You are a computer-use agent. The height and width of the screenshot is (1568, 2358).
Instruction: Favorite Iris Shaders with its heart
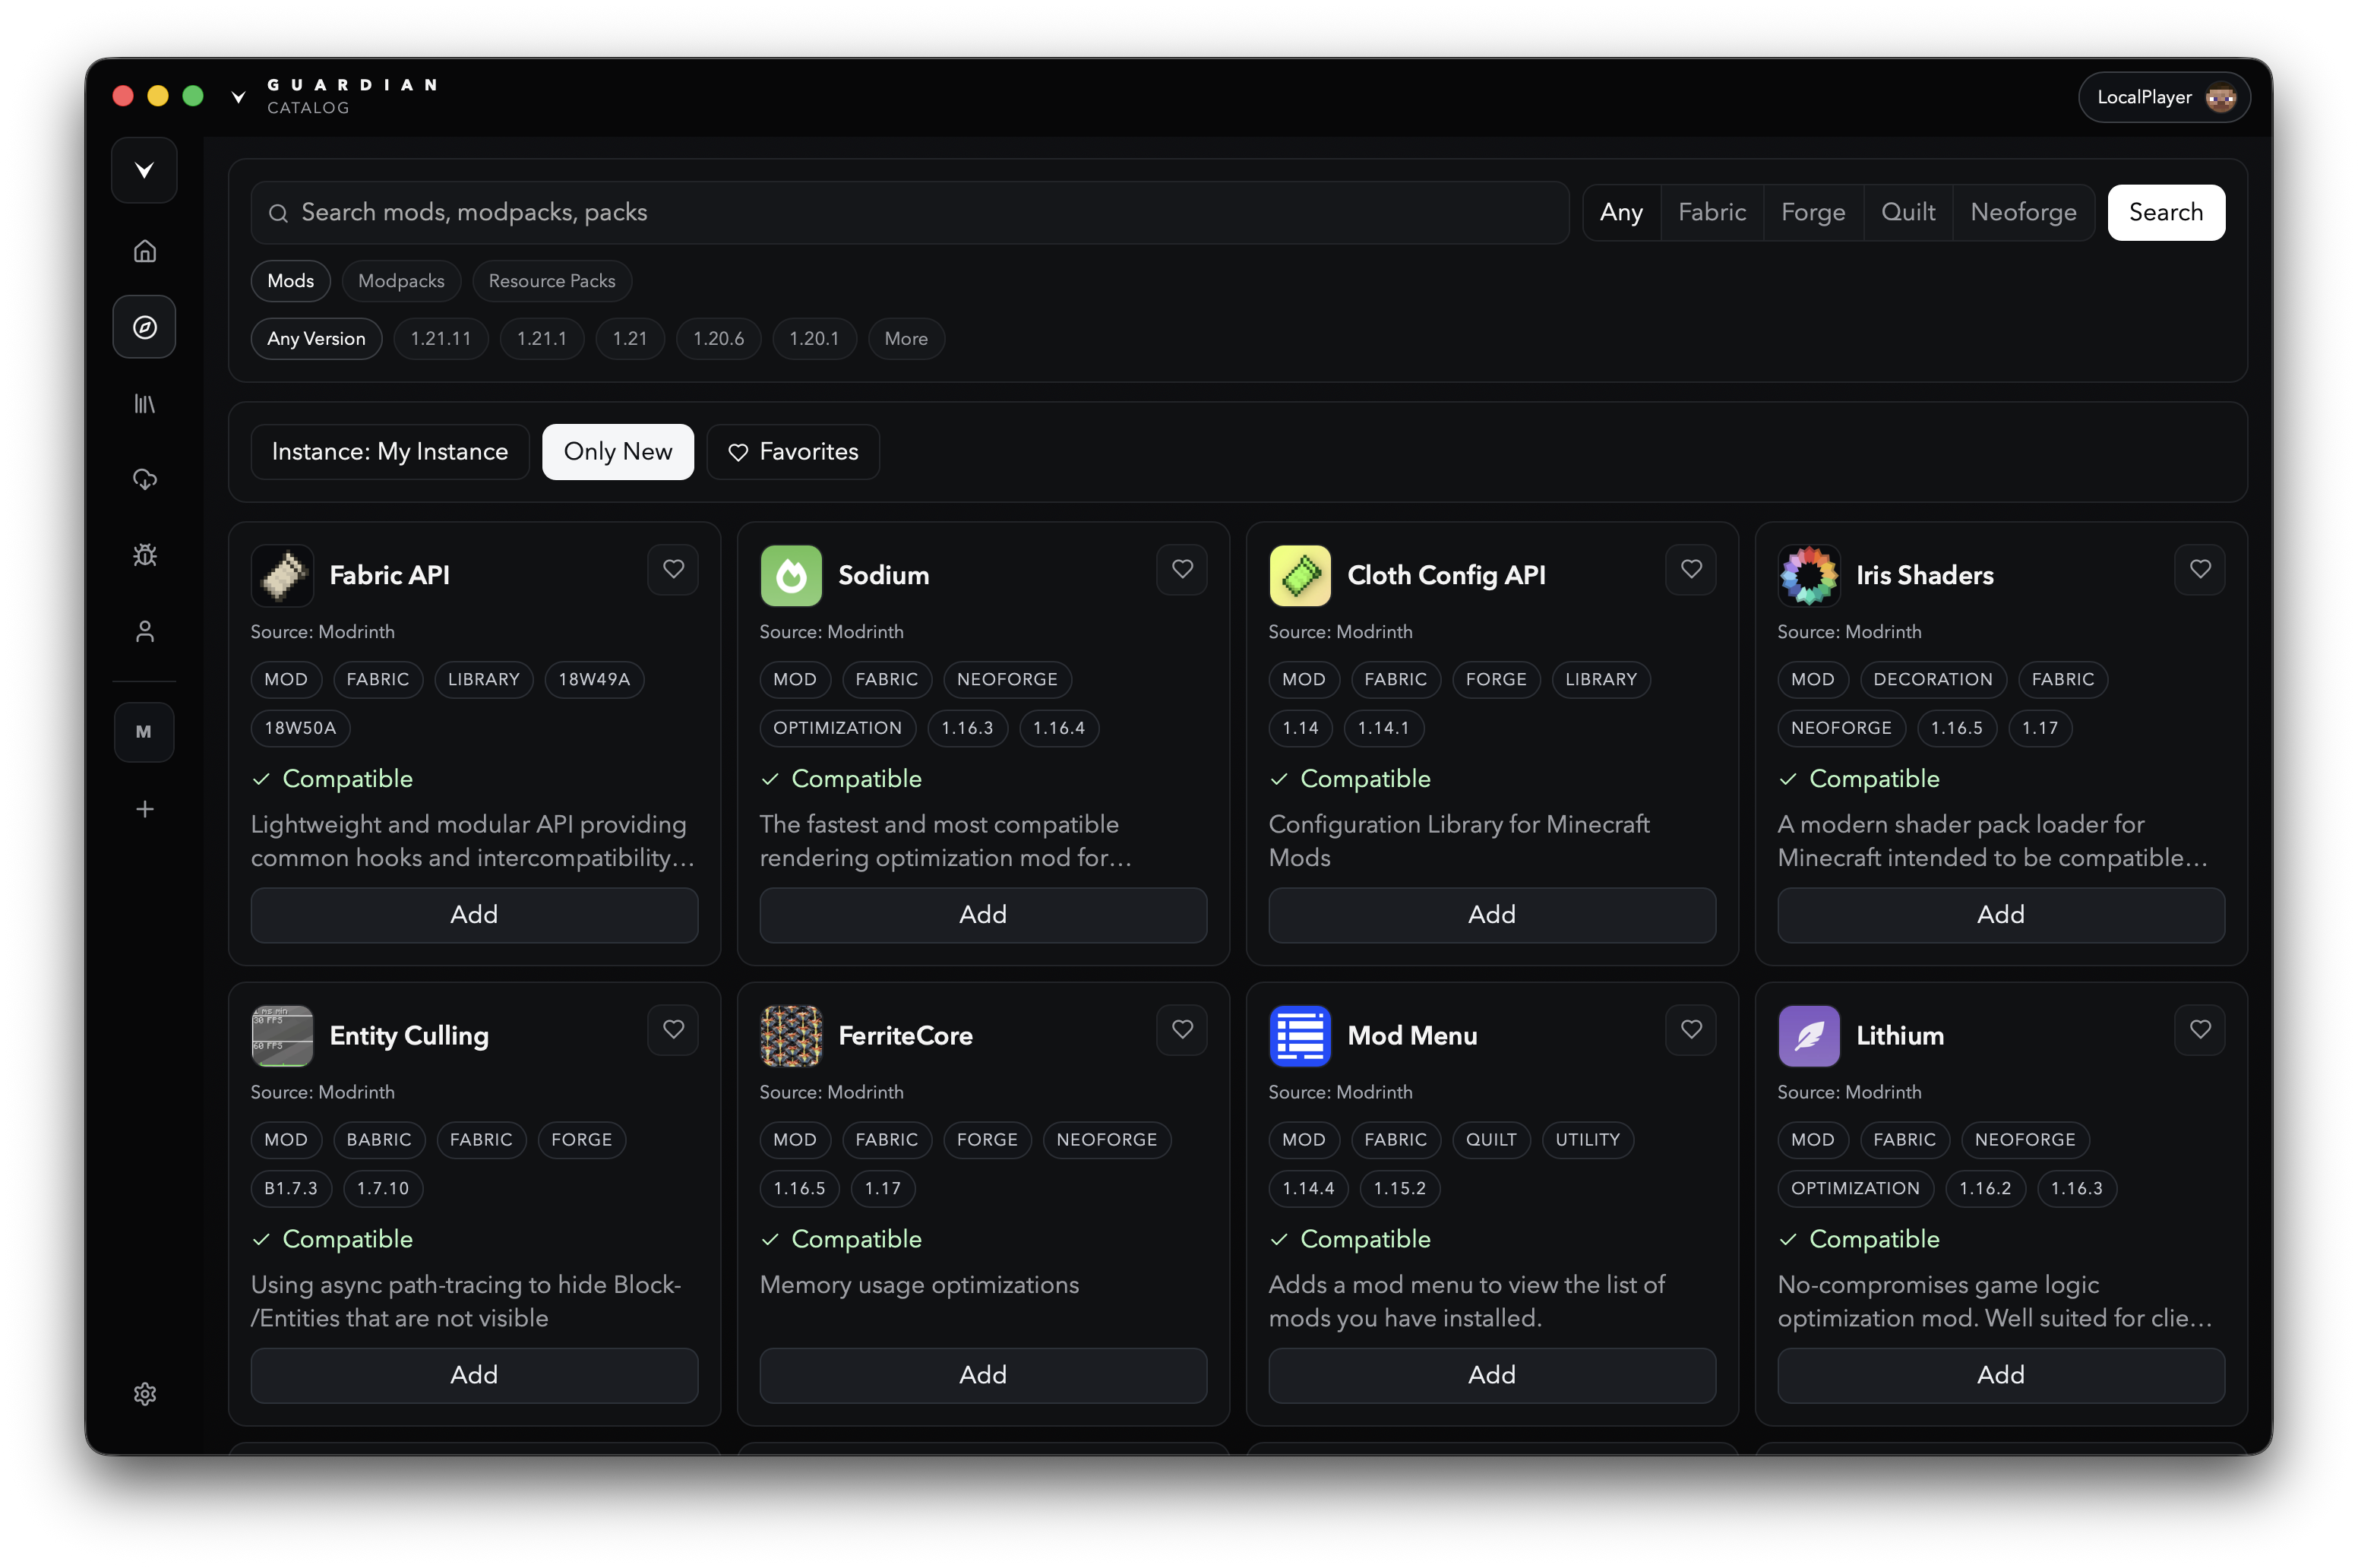click(2200, 570)
